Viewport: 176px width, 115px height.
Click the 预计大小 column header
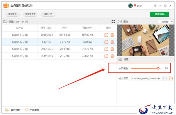pyautogui.click(x=87, y=28)
